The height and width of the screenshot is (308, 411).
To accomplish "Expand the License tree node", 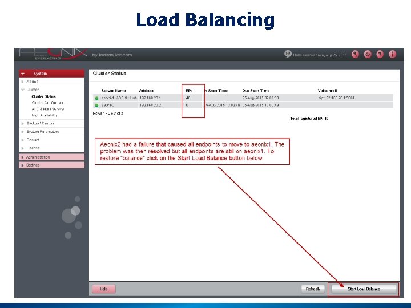I will pyautogui.click(x=23, y=148).
